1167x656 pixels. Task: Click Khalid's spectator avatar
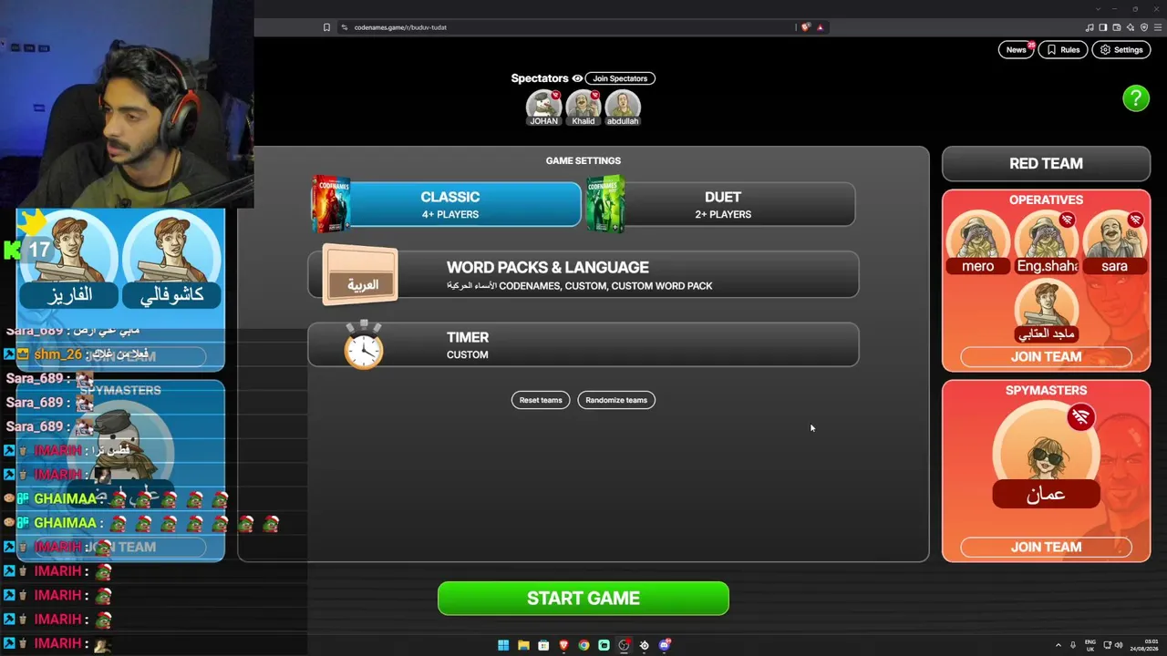click(x=583, y=105)
